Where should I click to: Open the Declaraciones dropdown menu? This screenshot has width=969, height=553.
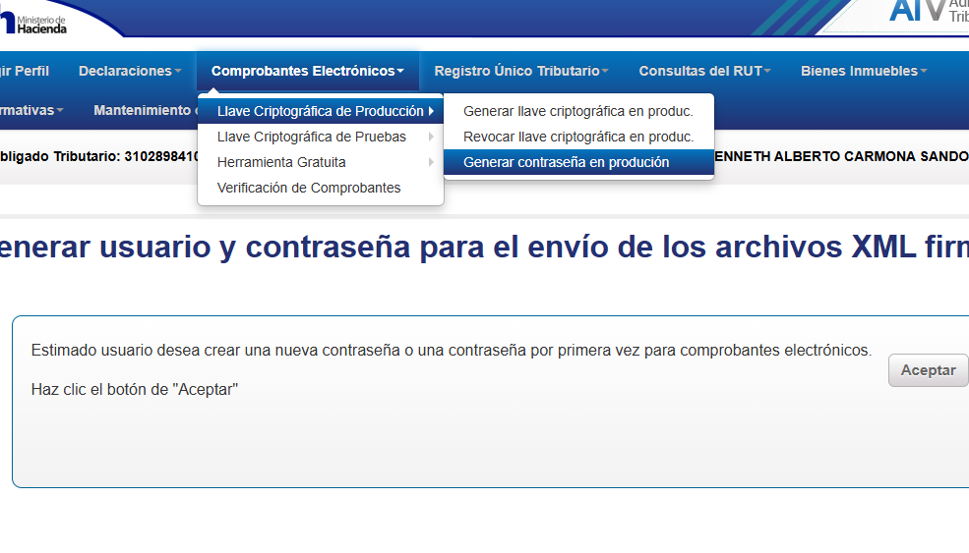tap(130, 71)
